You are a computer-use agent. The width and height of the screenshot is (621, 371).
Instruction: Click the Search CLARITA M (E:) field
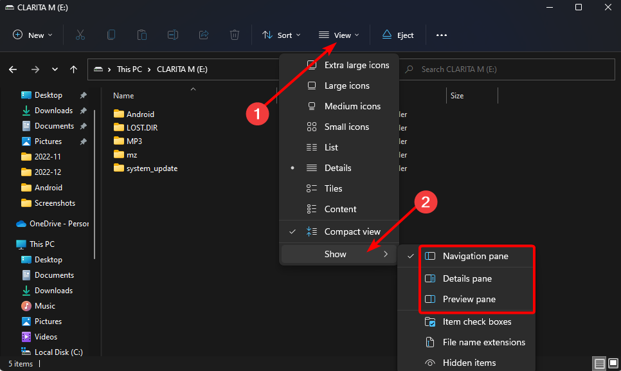507,69
